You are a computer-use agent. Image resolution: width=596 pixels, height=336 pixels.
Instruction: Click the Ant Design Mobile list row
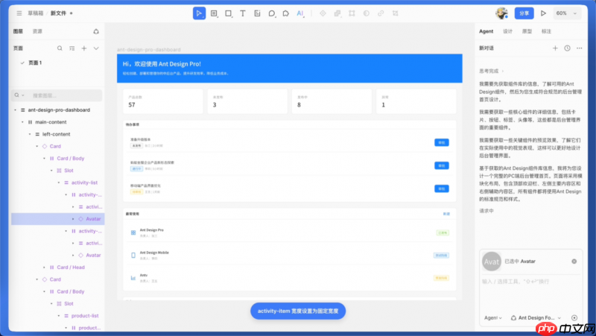(x=290, y=255)
